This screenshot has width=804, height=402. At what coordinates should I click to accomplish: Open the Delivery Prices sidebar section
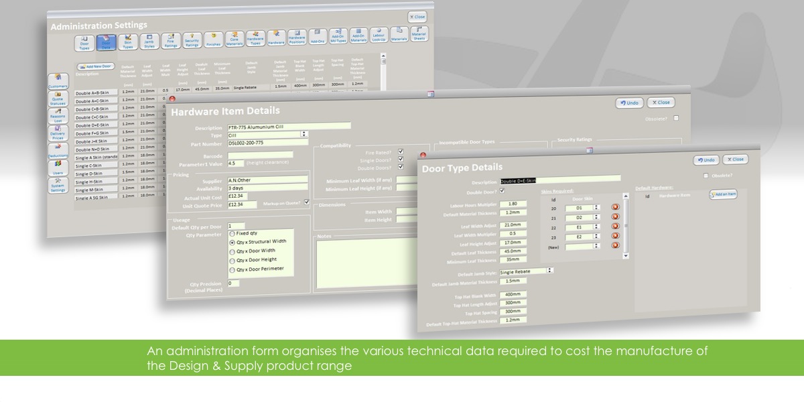point(58,131)
